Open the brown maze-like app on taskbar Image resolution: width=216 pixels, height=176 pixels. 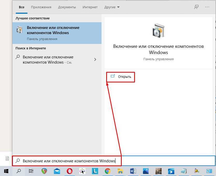click(159, 171)
